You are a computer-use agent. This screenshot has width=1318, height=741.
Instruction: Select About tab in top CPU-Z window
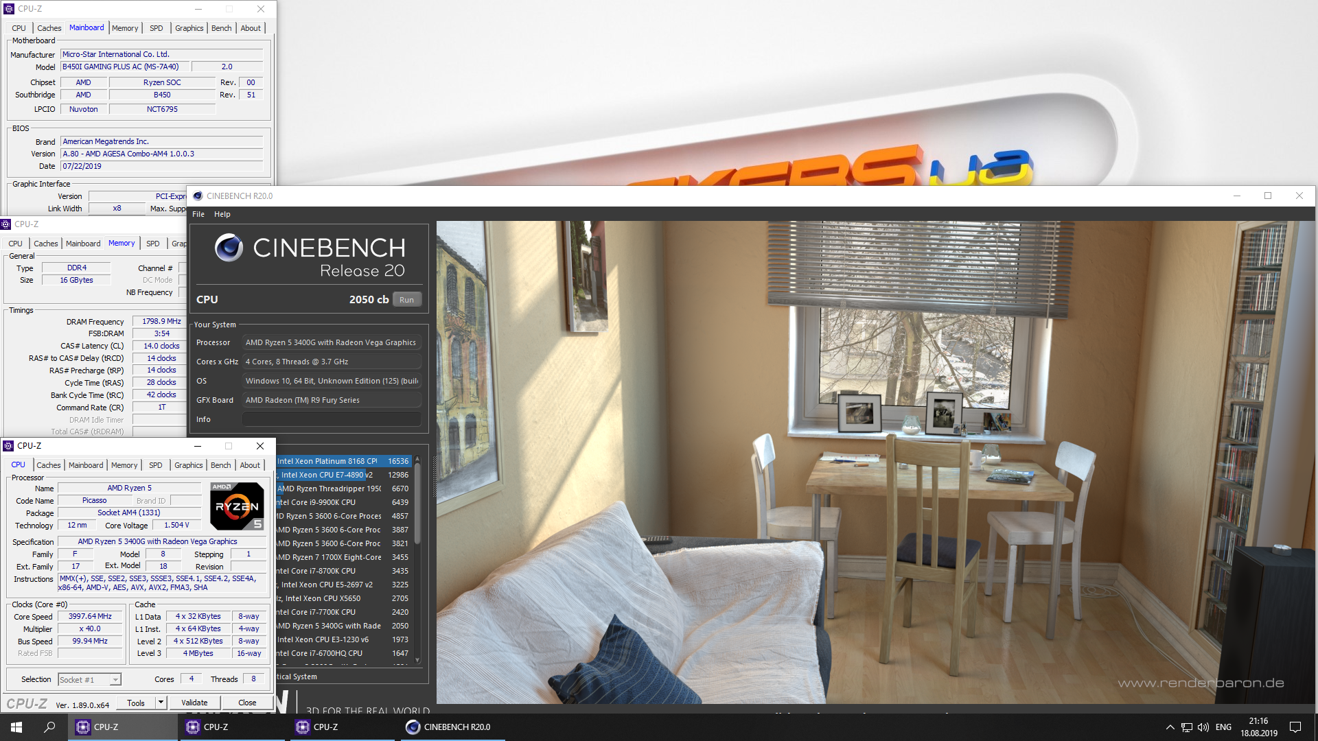click(x=251, y=28)
